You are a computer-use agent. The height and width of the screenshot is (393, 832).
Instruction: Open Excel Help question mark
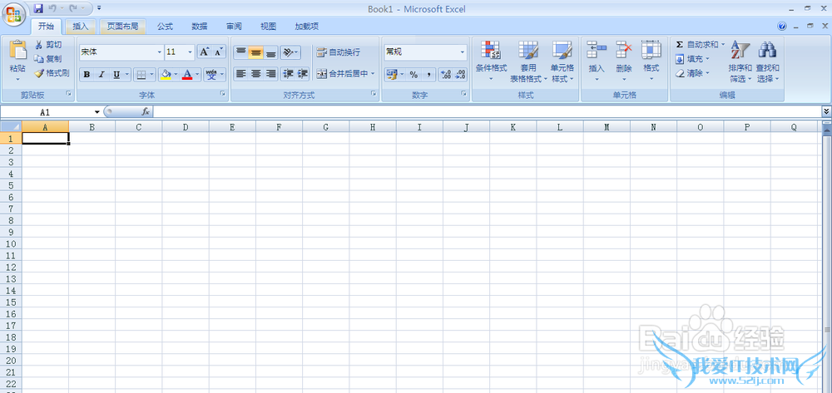(781, 26)
